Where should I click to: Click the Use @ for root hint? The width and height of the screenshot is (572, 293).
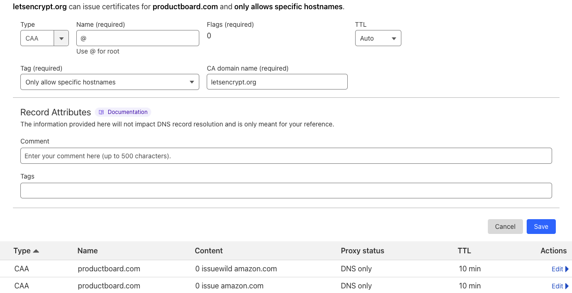pyautogui.click(x=98, y=51)
